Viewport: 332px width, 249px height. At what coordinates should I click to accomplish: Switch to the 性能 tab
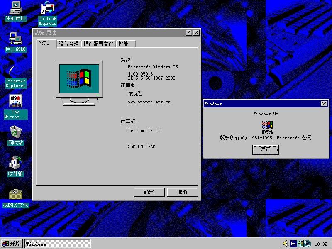[124, 44]
